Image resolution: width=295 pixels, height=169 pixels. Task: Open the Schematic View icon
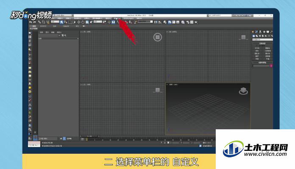pos(178,22)
